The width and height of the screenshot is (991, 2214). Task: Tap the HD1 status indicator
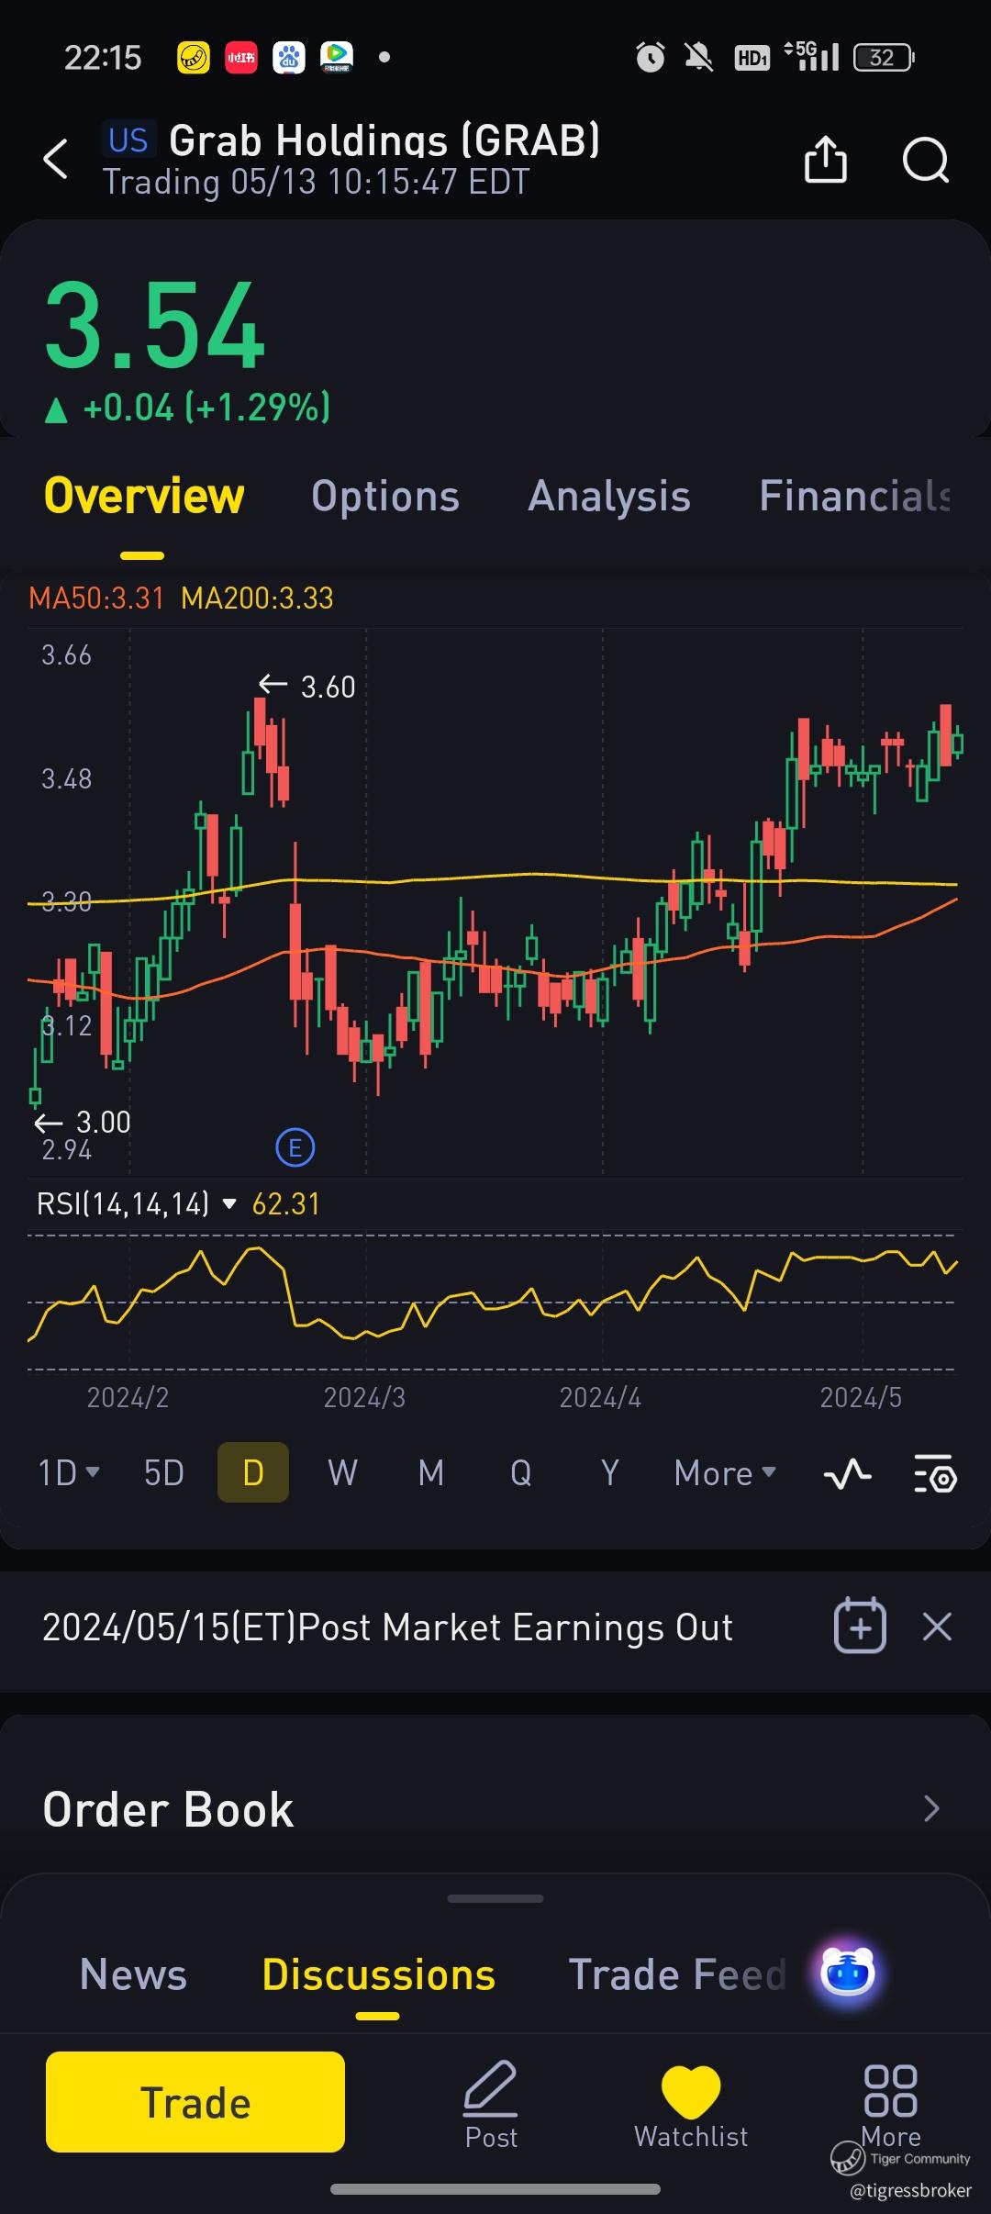pyautogui.click(x=752, y=59)
